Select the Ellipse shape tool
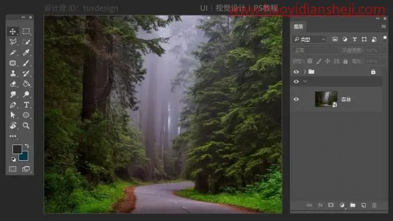 26,115
